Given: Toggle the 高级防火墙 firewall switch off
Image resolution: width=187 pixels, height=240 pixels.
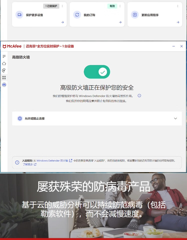Looking at the screenshot, I should pyautogui.click(x=97, y=72).
